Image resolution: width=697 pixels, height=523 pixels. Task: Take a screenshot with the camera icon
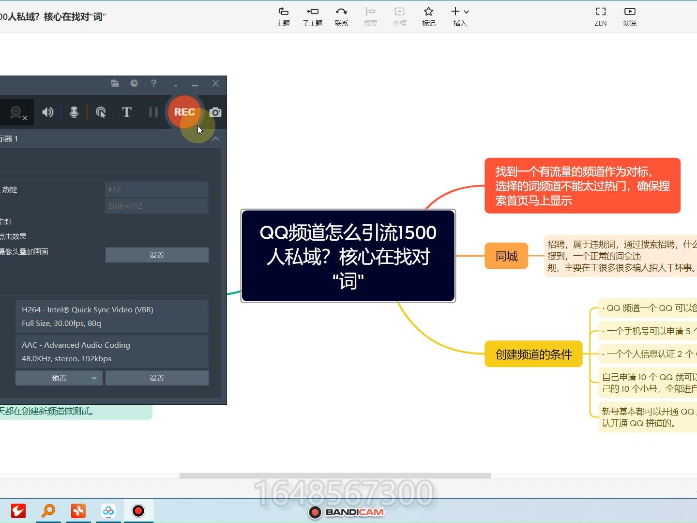point(215,112)
